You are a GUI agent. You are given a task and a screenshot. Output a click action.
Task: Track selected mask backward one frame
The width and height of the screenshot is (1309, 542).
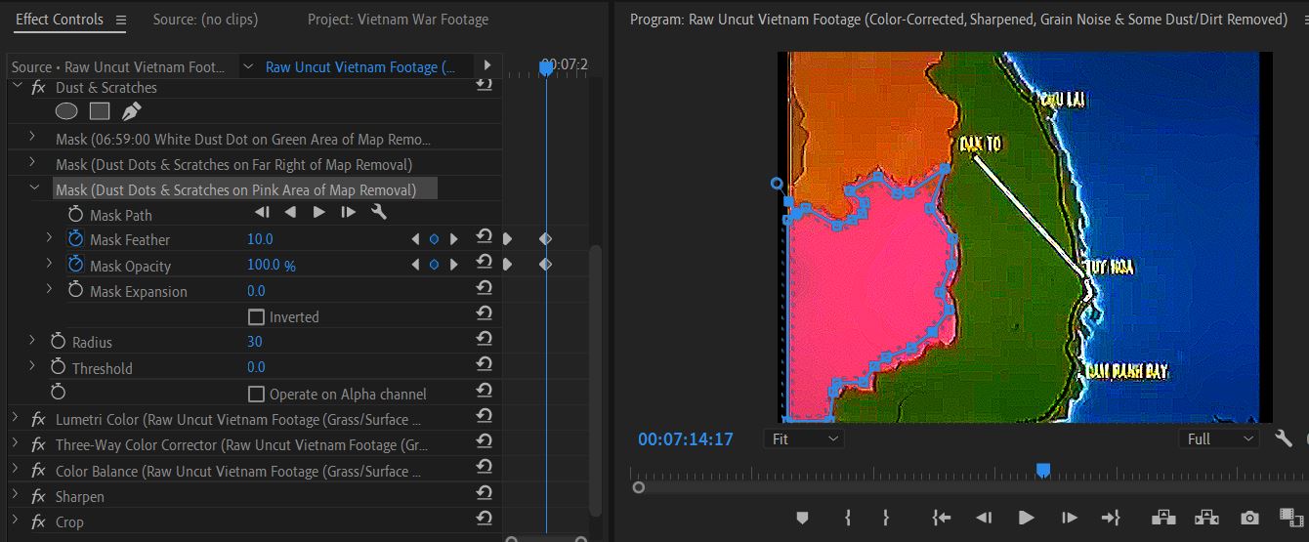pyautogui.click(x=262, y=213)
